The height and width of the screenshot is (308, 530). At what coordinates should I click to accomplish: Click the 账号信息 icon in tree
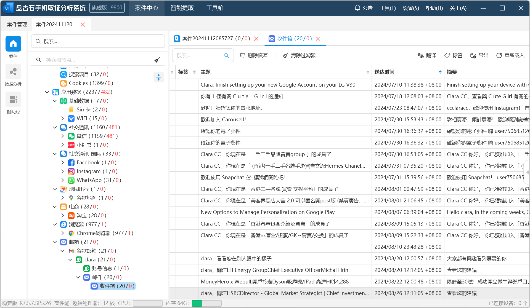87,268
